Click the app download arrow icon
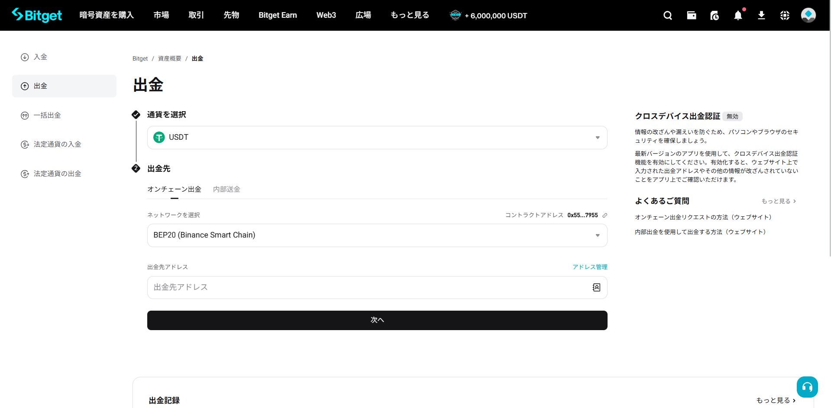831x408 pixels. click(x=761, y=16)
